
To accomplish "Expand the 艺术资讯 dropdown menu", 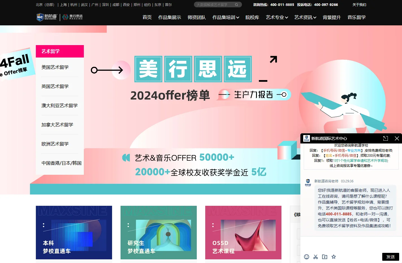I will (x=305, y=17).
